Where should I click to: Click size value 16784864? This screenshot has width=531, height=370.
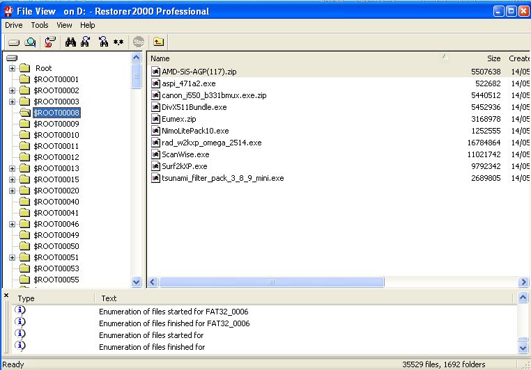[484, 143]
